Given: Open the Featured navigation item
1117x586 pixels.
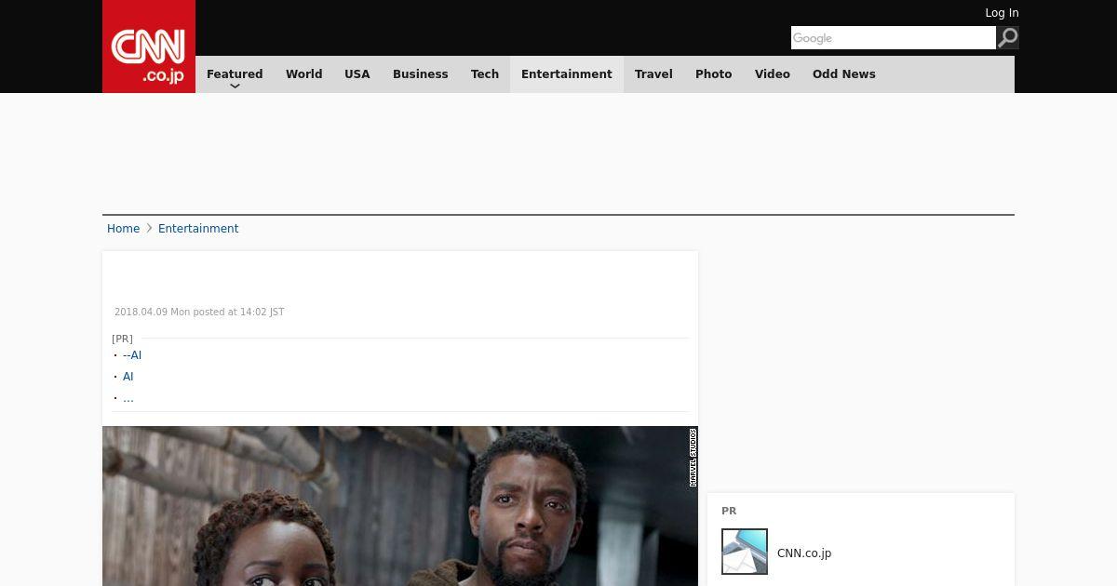Looking at the screenshot, I should click(235, 74).
